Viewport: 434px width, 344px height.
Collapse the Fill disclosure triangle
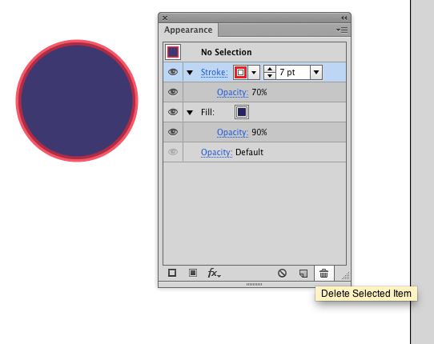(x=190, y=112)
